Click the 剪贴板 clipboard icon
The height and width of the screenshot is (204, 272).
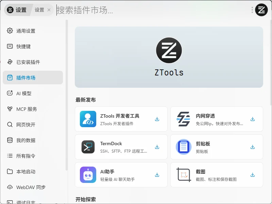coord(184,147)
